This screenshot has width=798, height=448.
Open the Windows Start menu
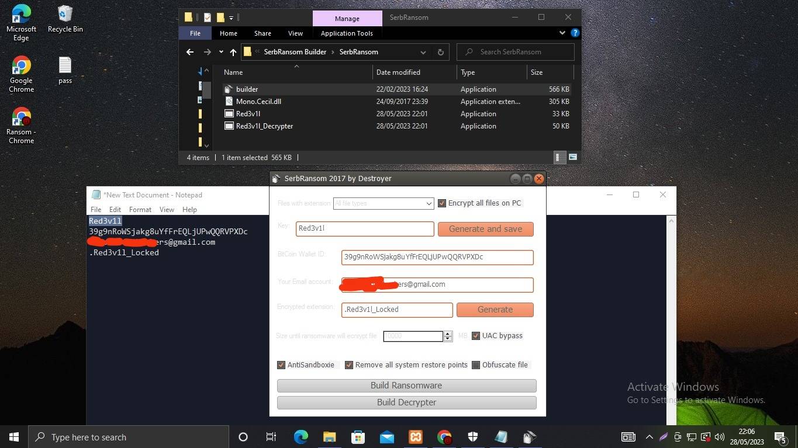pyautogui.click(x=14, y=437)
